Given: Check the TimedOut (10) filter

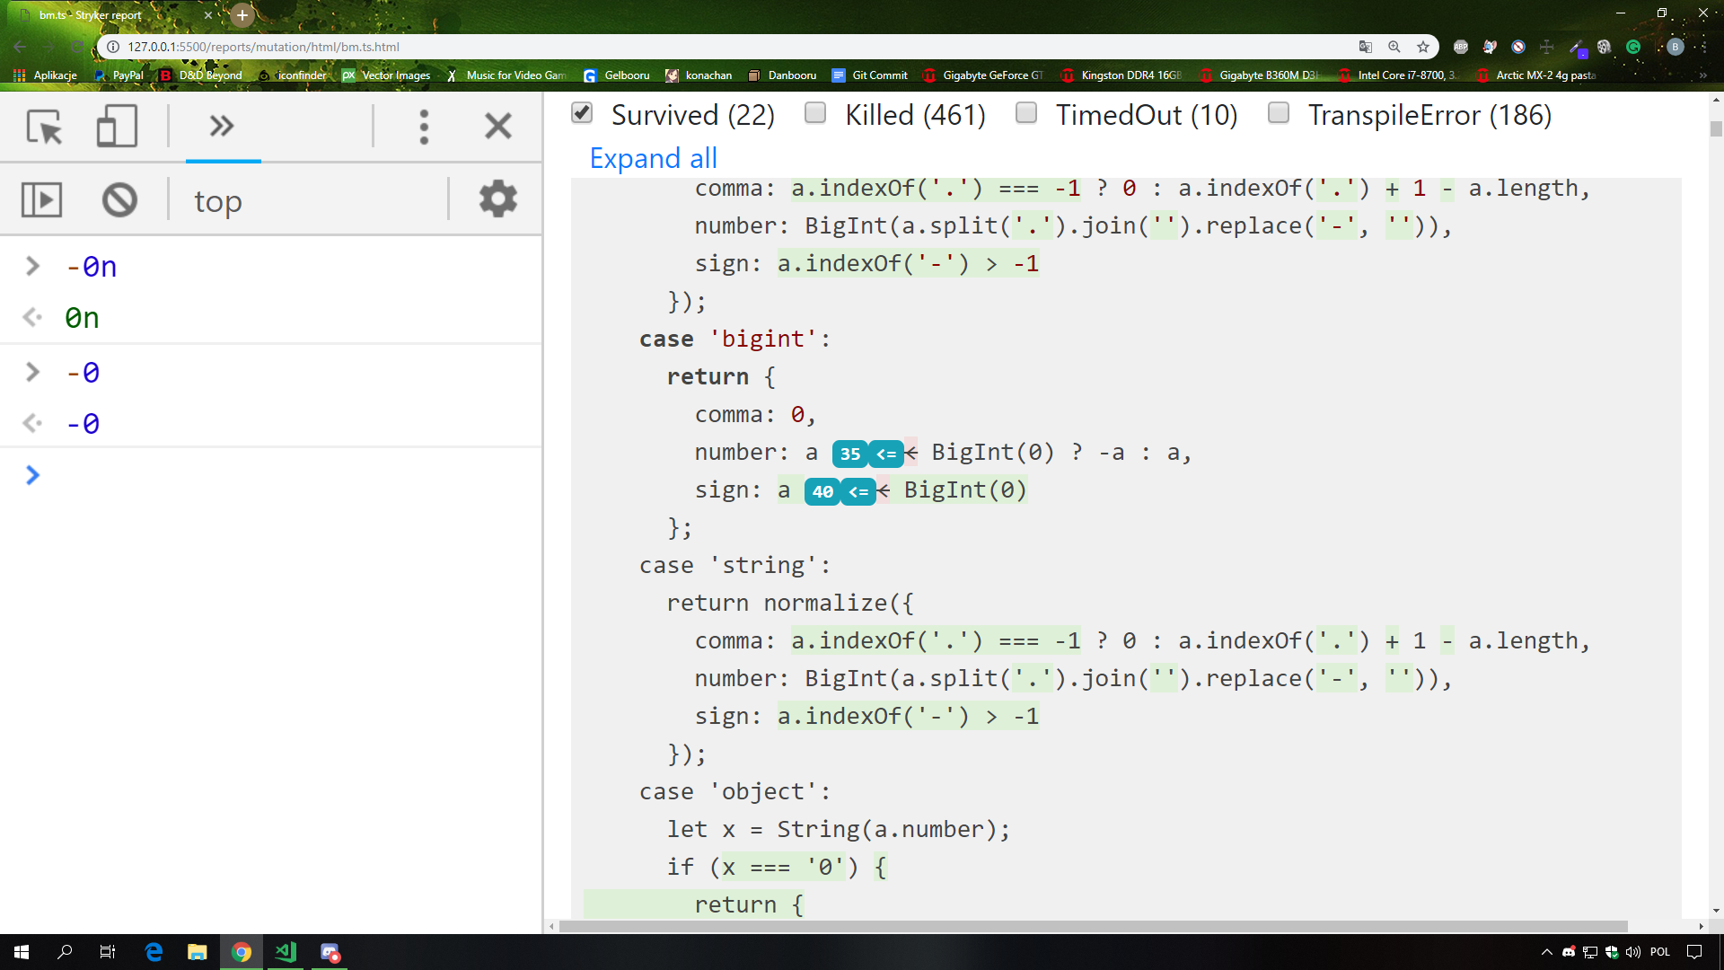Looking at the screenshot, I should coord(1026,113).
